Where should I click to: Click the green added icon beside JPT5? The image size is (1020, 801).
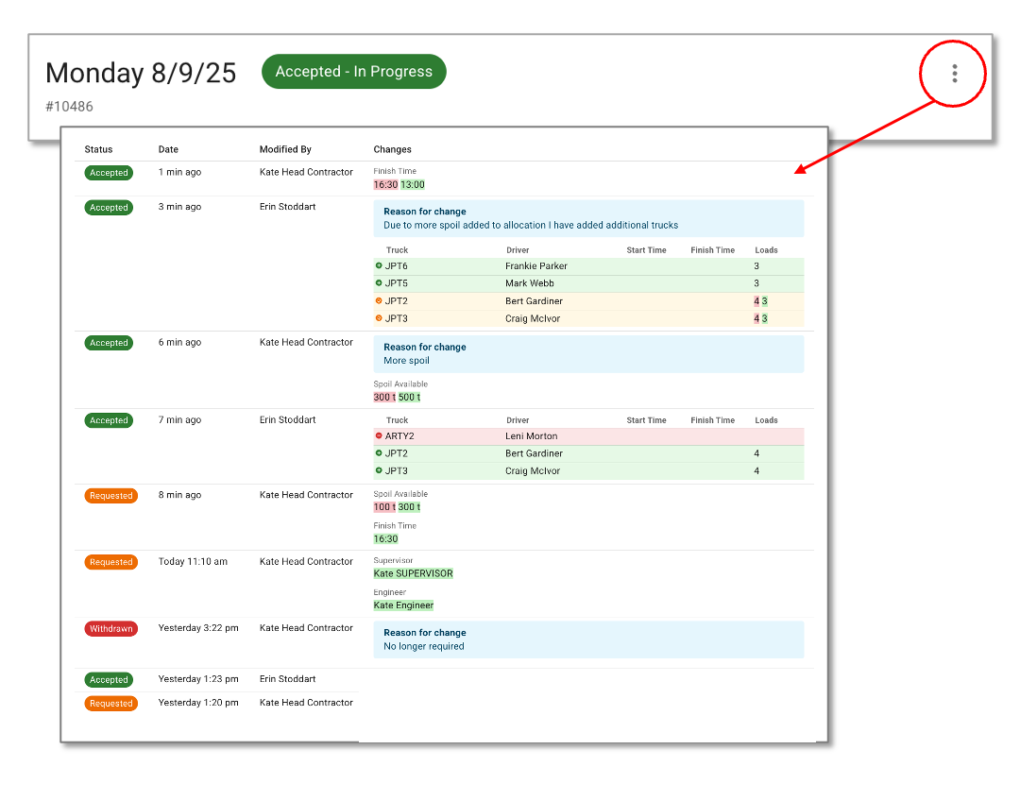tap(379, 283)
